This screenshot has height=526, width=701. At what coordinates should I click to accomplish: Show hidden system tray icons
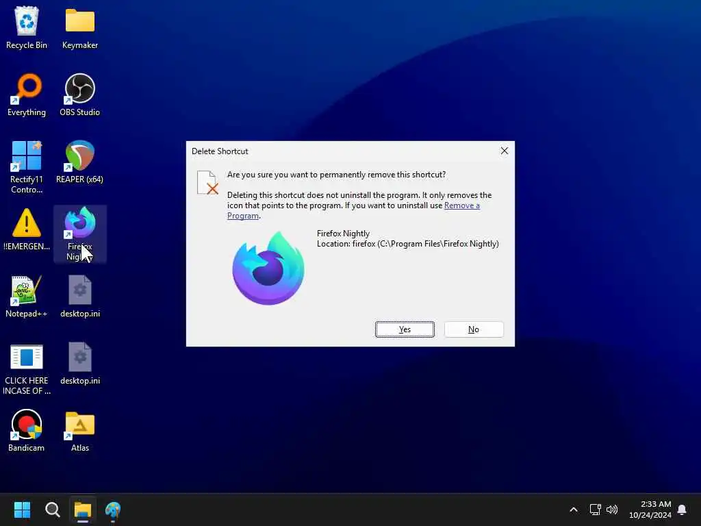[x=574, y=510]
